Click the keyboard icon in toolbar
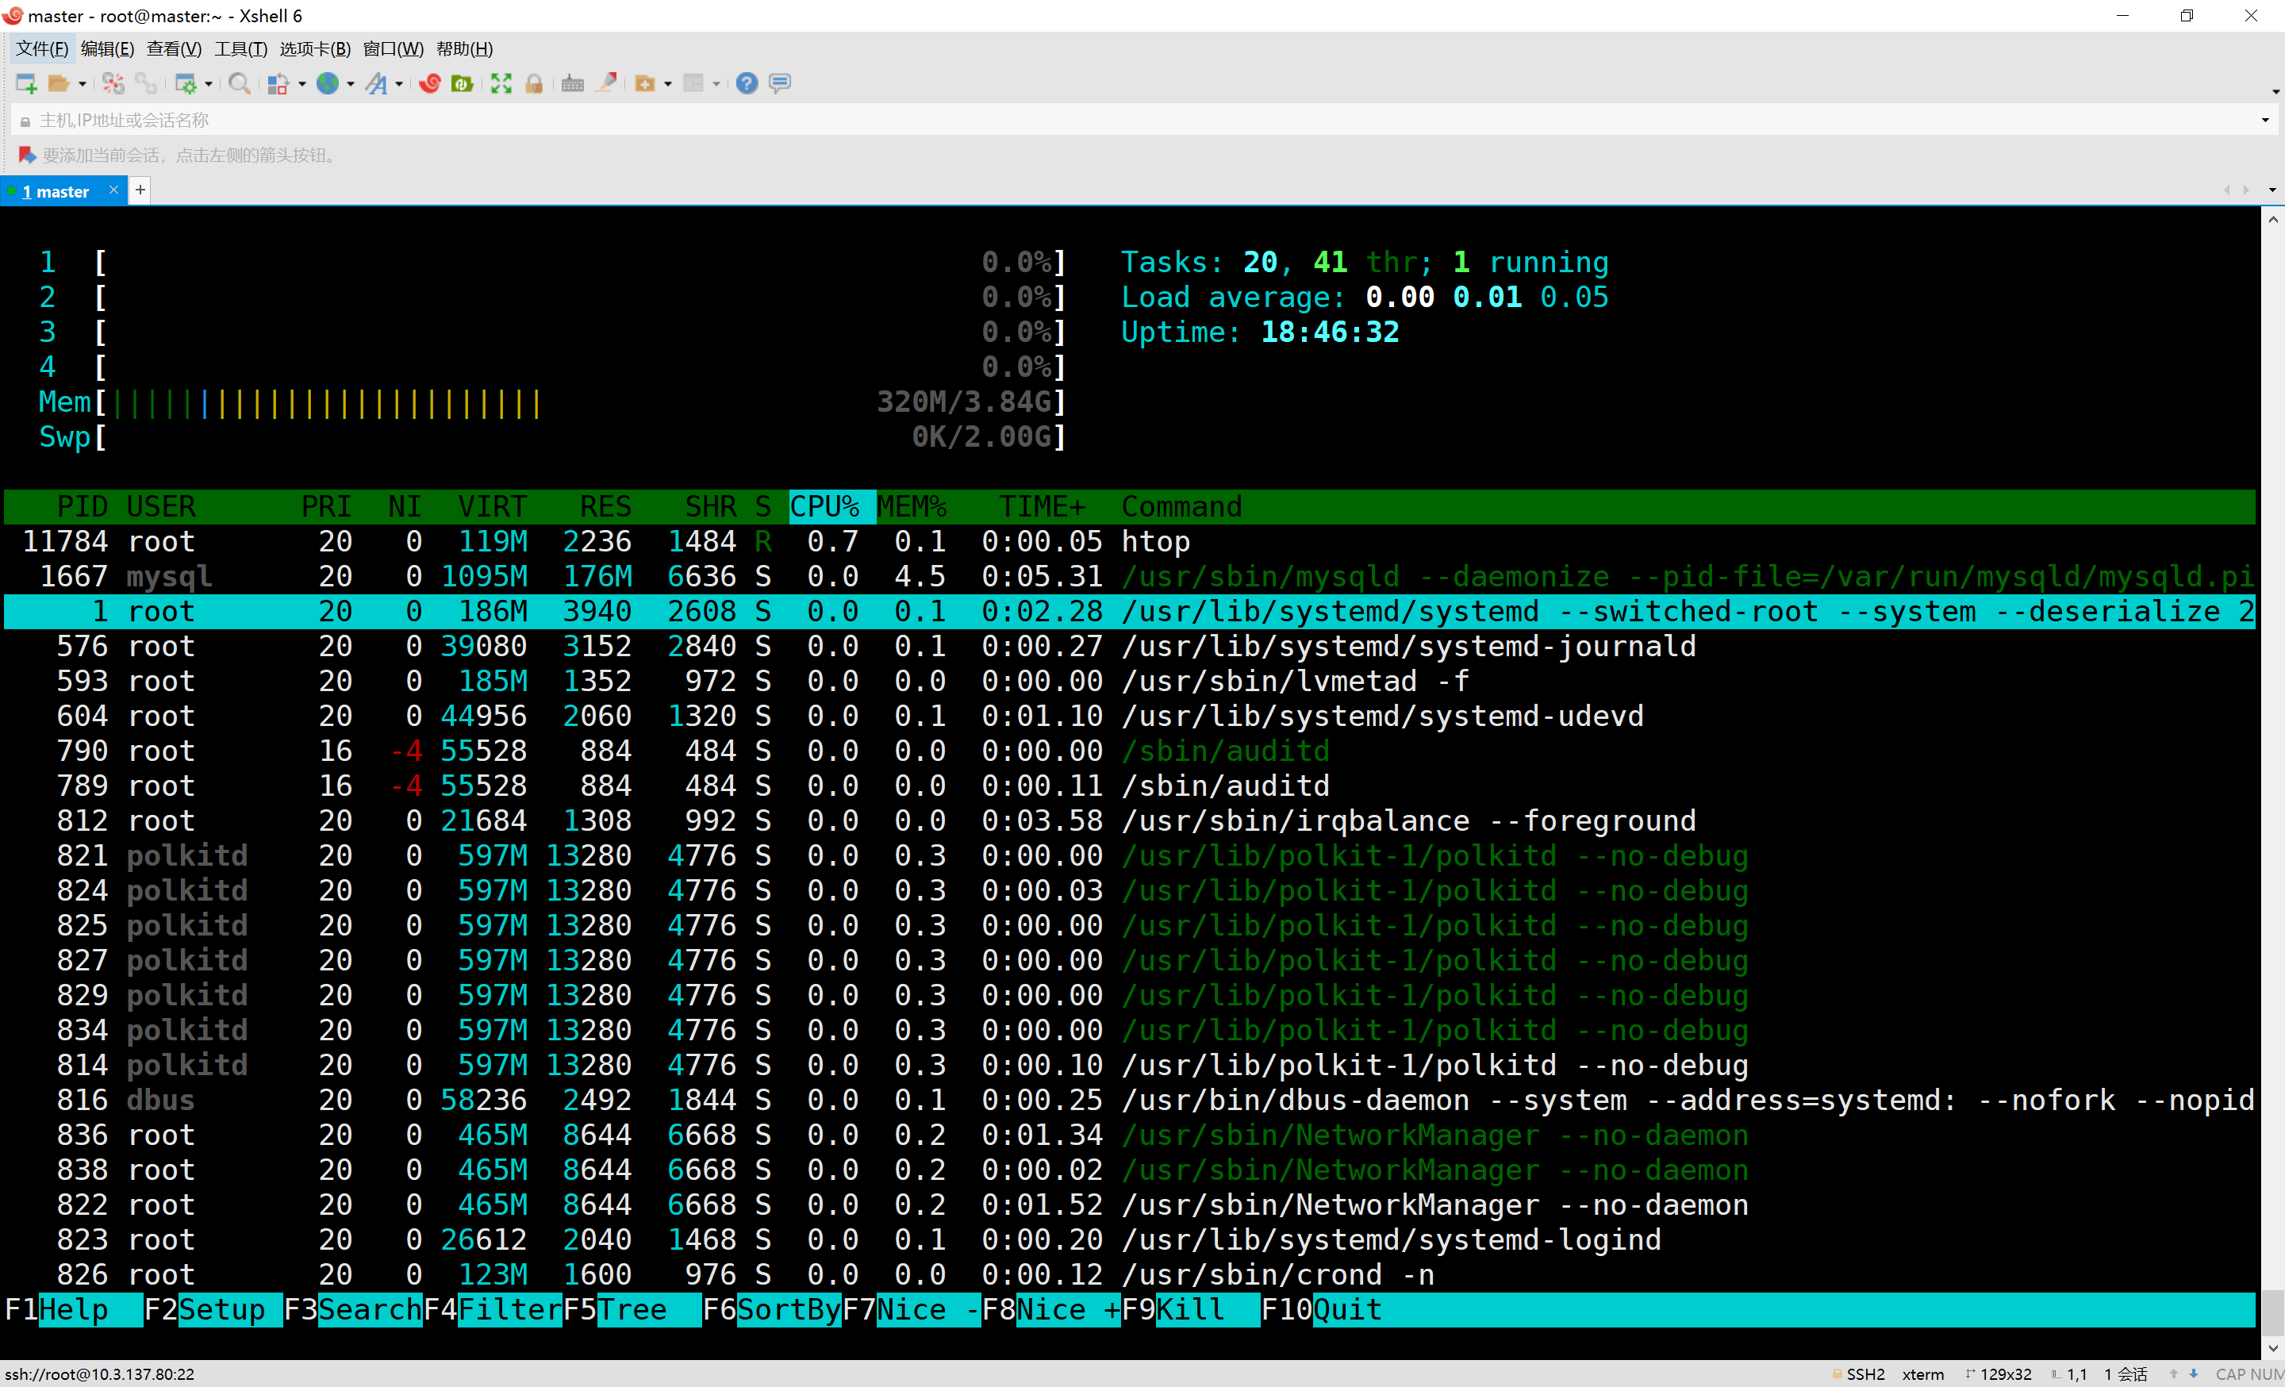Image resolution: width=2285 pixels, height=1387 pixels. point(572,83)
